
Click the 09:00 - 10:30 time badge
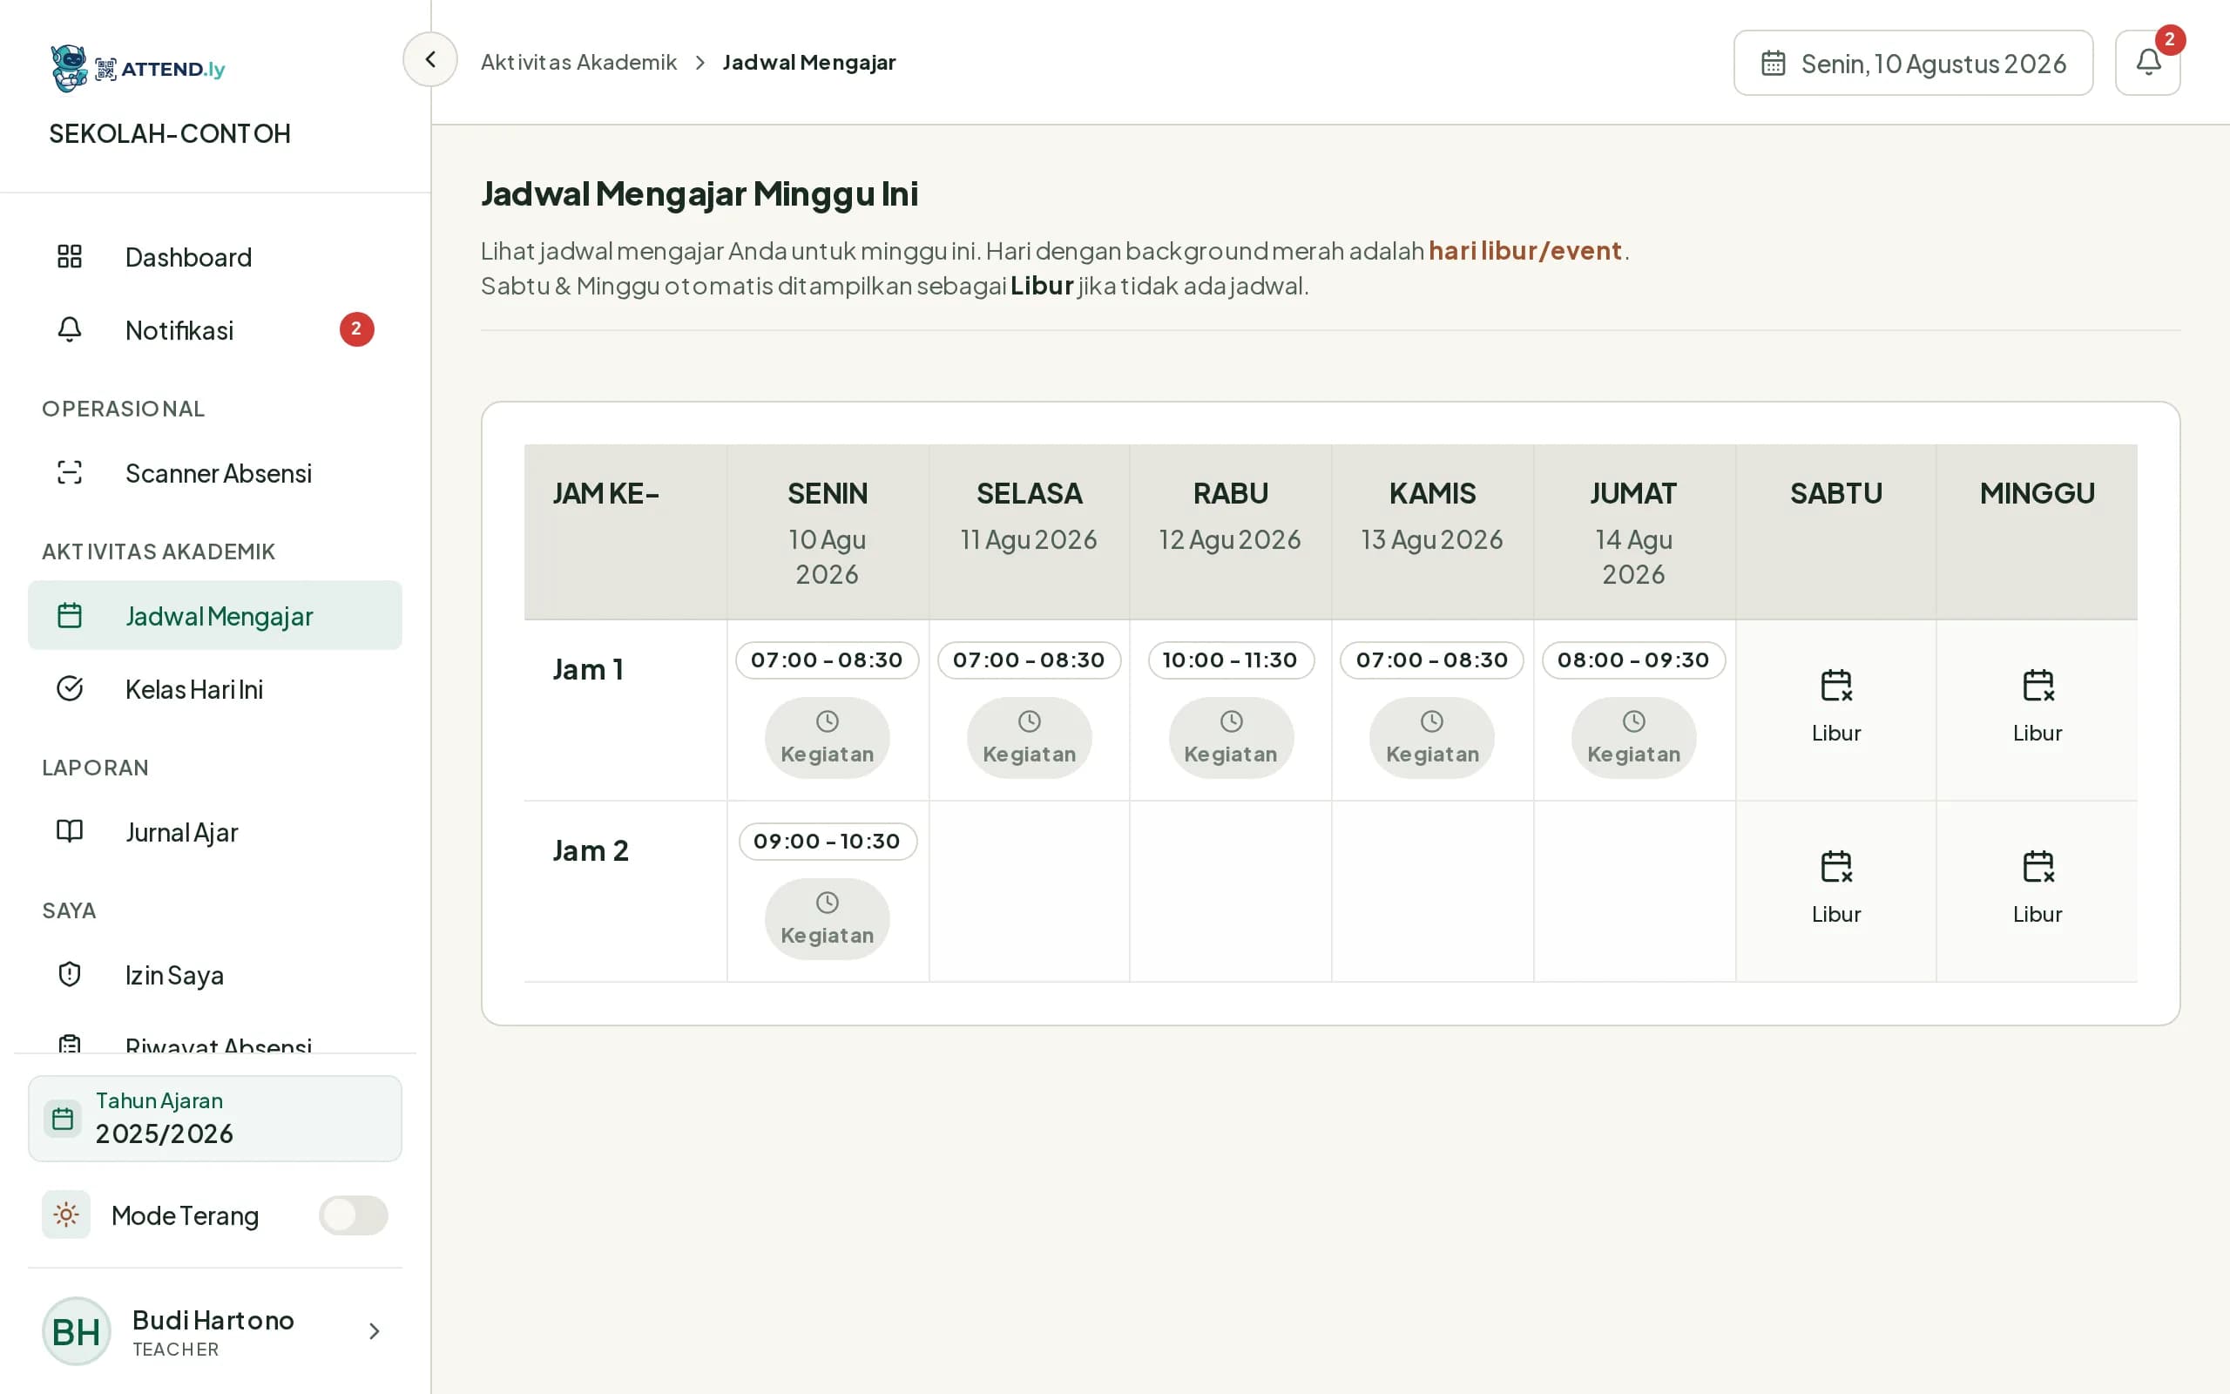click(x=828, y=841)
